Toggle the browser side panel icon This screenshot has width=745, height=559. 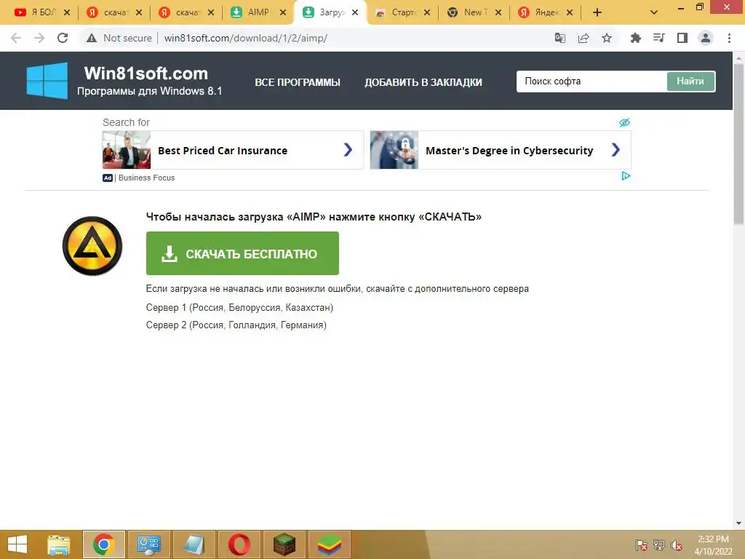tap(682, 38)
